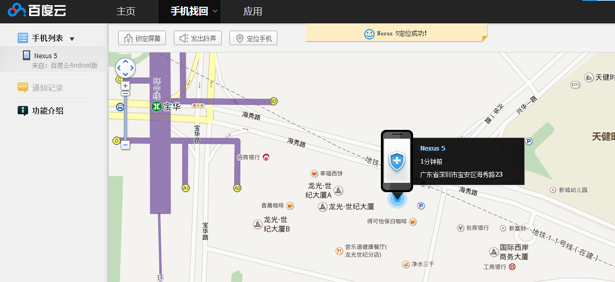This screenshot has width=615, height=282.
Task: Click the 龙光·世纪大厦B building icon
Action: (258, 224)
